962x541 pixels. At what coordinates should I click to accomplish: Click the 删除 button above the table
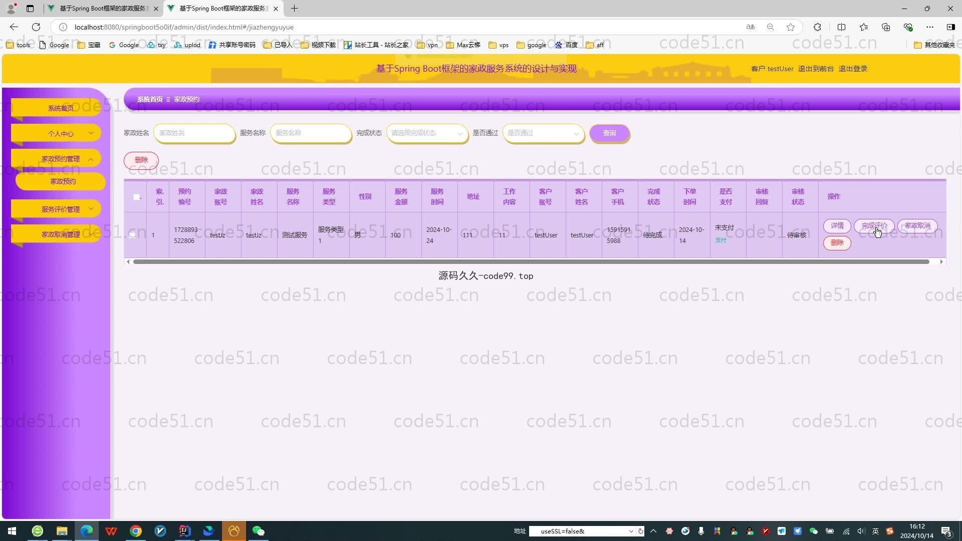[x=141, y=160]
